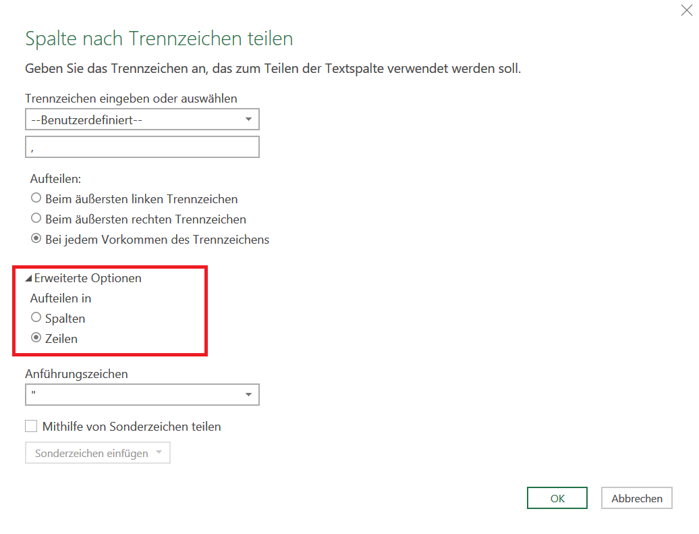Click the Anführungszeichen label text
Screen dimensions: 699x534
tap(76, 374)
